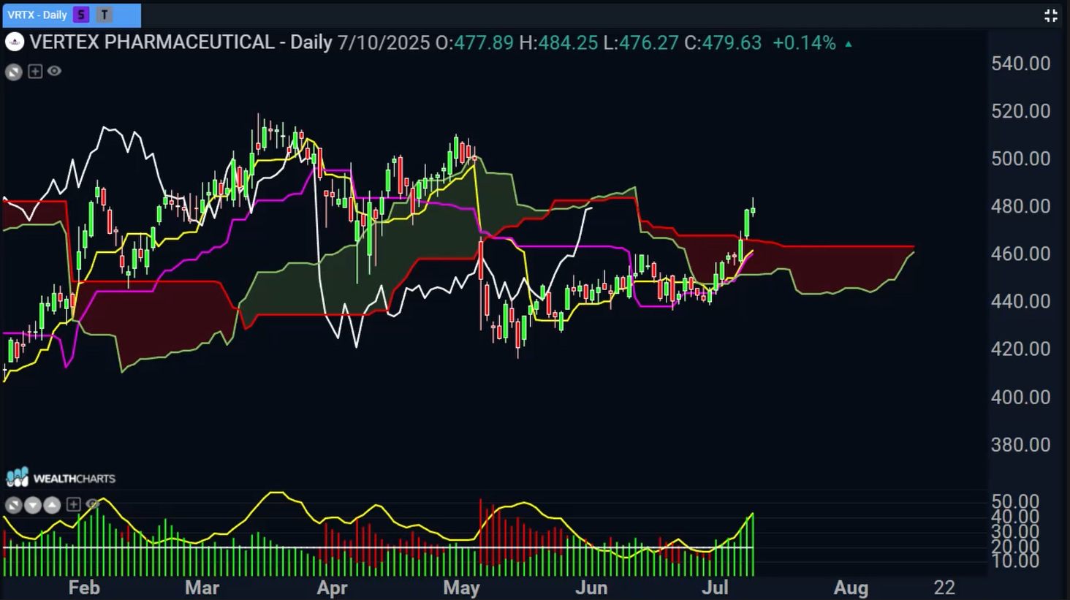The height and width of the screenshot is (600, 1070).
Task: Click the Jul label on time axis
Action: (x=715, y=588)
